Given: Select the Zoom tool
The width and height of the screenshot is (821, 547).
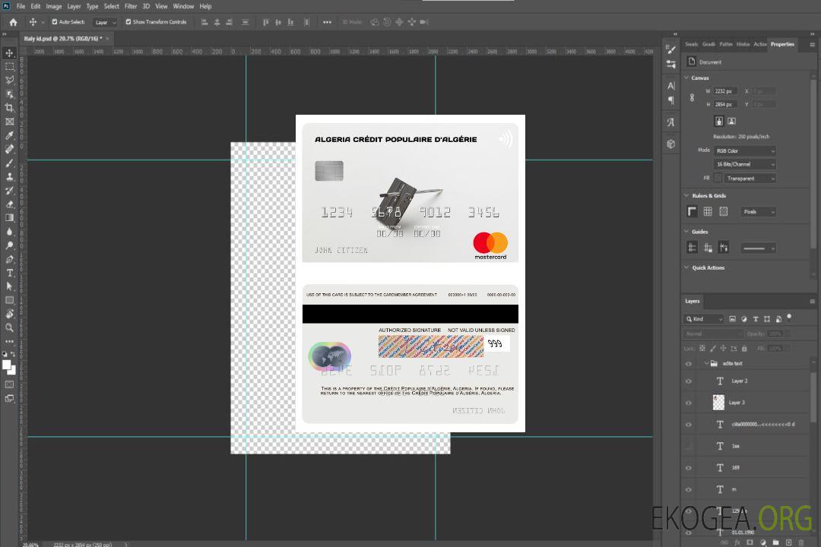Looking at the screenshot, I should click(10, 327).
